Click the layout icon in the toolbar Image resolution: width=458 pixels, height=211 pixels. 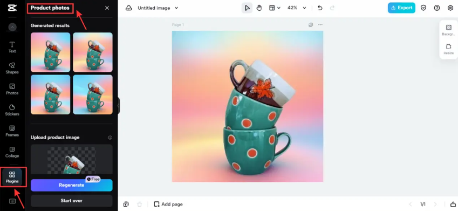click(272, 8)
